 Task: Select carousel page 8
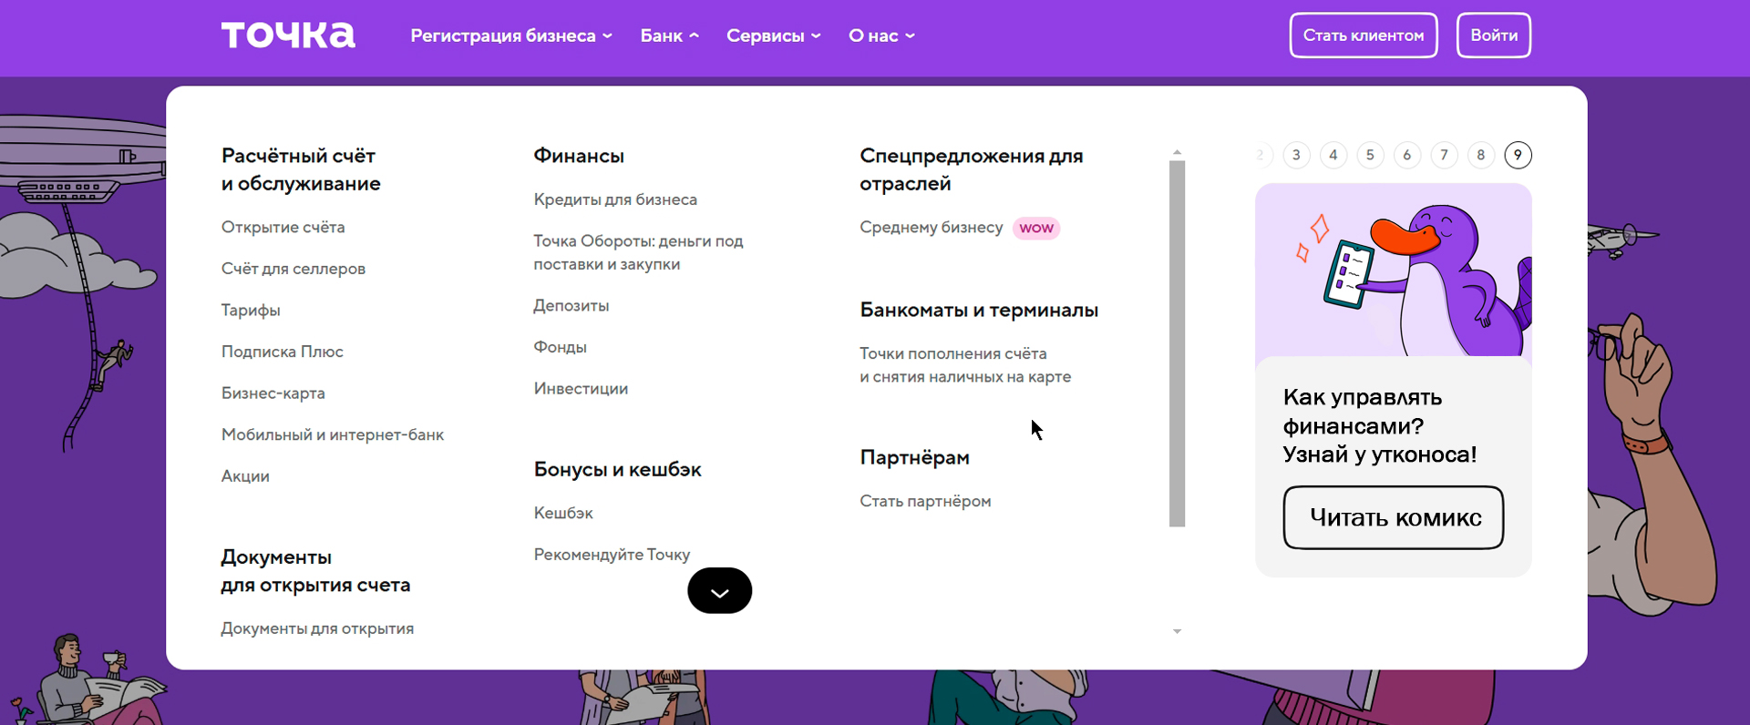[1481, 155]
